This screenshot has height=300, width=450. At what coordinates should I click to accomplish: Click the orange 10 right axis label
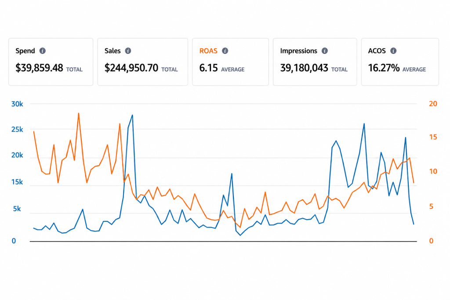(433, 171)
